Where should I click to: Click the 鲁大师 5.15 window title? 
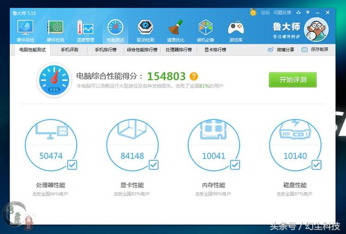click(x=24, y=13)
